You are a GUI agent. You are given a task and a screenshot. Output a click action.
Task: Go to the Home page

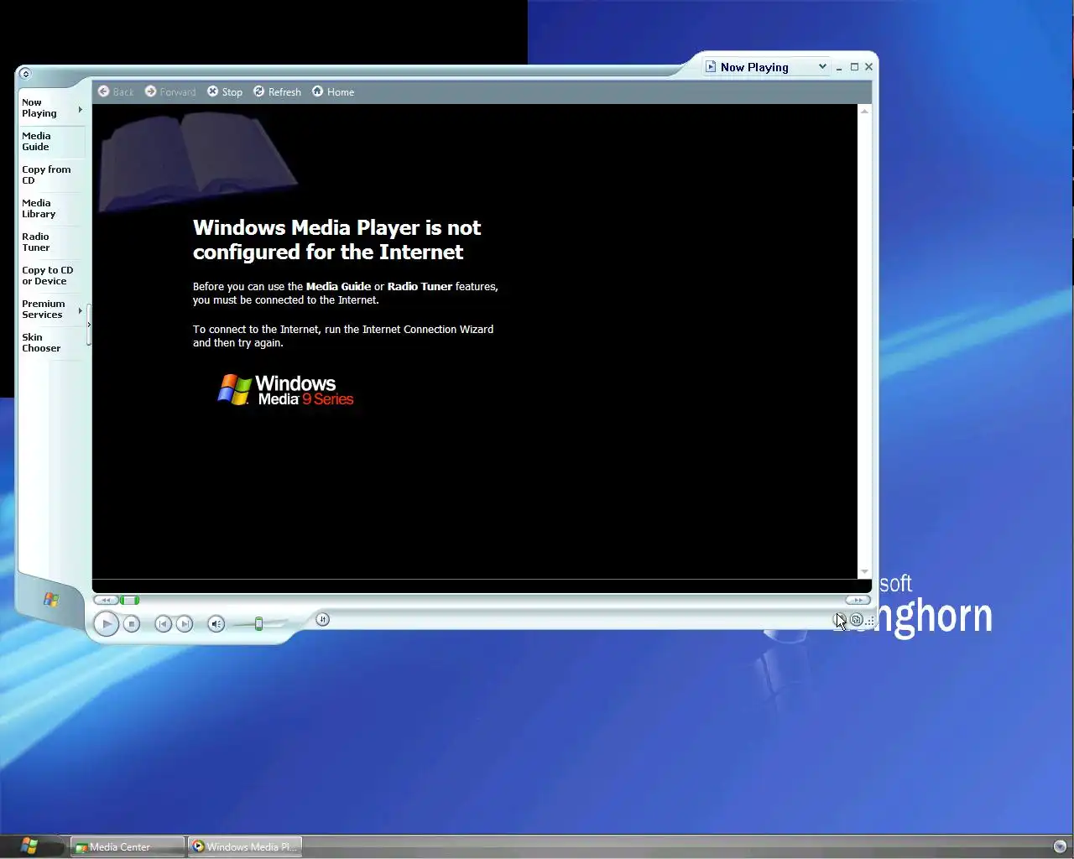coord(333,91)
